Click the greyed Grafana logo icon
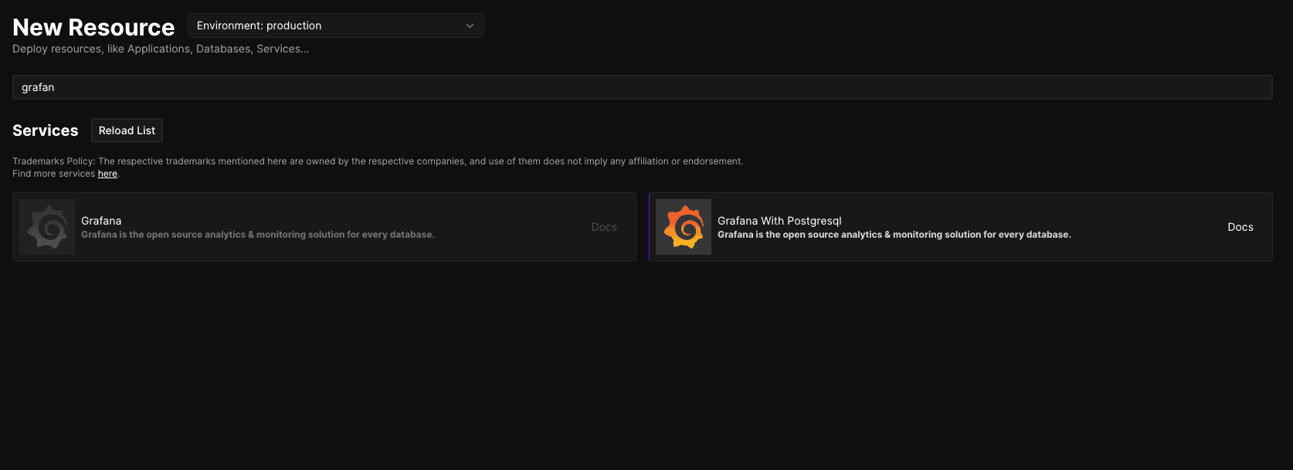Screen dimensions: 1293x470 point(47,227)
